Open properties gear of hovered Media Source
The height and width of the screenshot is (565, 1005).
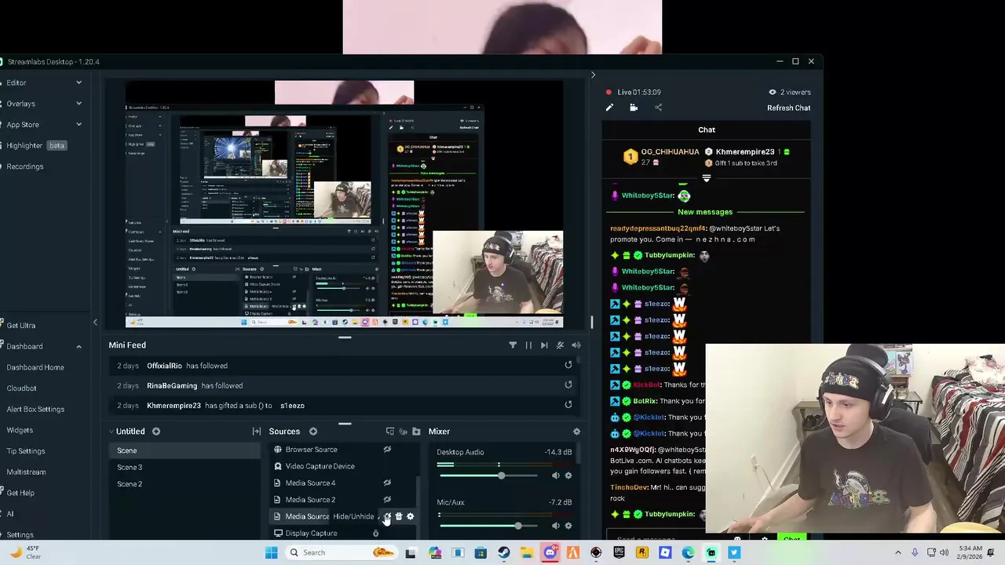(410, 516)
